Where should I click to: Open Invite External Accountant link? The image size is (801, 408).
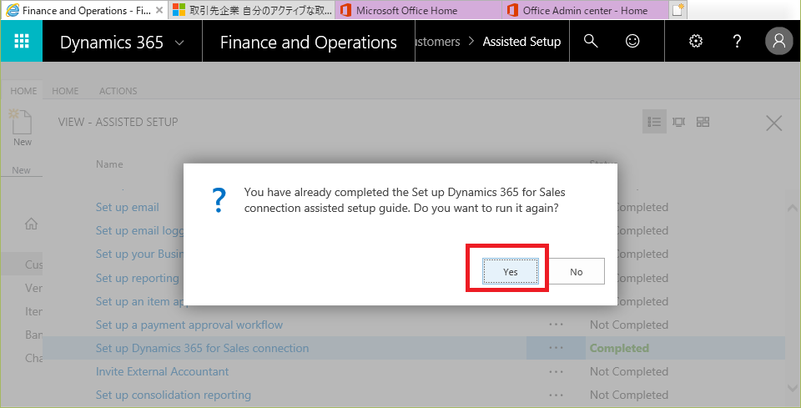pyautogui.click(x=162, y=372)
